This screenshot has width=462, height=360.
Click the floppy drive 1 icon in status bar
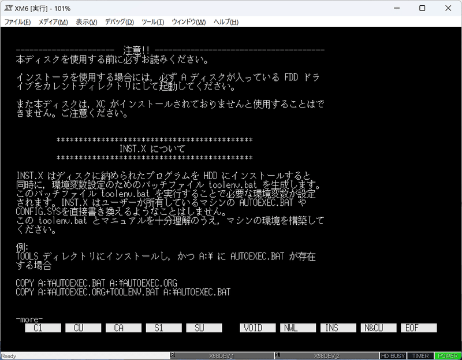point(277,355)
